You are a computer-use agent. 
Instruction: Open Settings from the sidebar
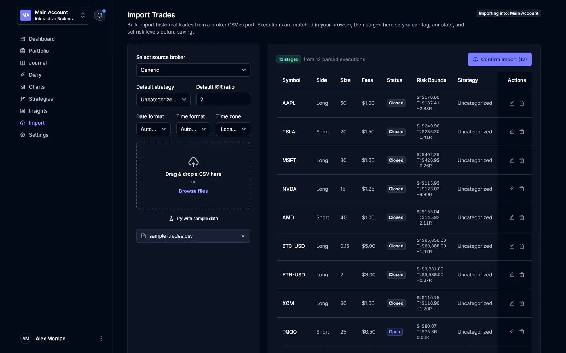[39, 135]
